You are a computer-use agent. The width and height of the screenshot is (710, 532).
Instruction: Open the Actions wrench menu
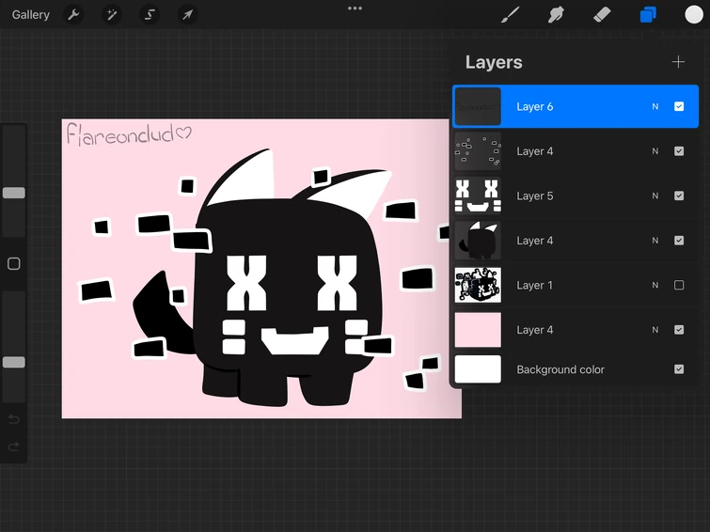click(x=73, y=15)
